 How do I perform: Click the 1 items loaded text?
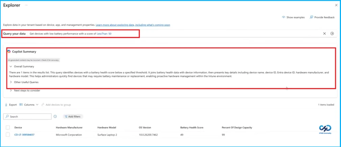tap(326, 105)
